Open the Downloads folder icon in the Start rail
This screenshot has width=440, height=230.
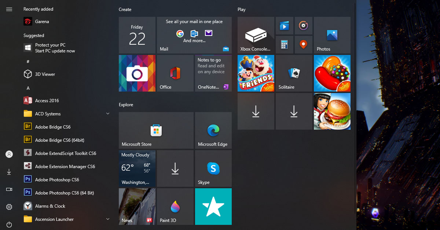coord(9,172)
